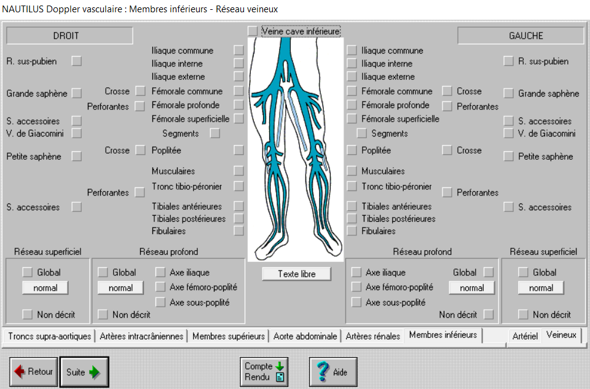Screen dimensions: 590x389
Task: Enable left Fémorale commune checkbox
Action: 352,91
